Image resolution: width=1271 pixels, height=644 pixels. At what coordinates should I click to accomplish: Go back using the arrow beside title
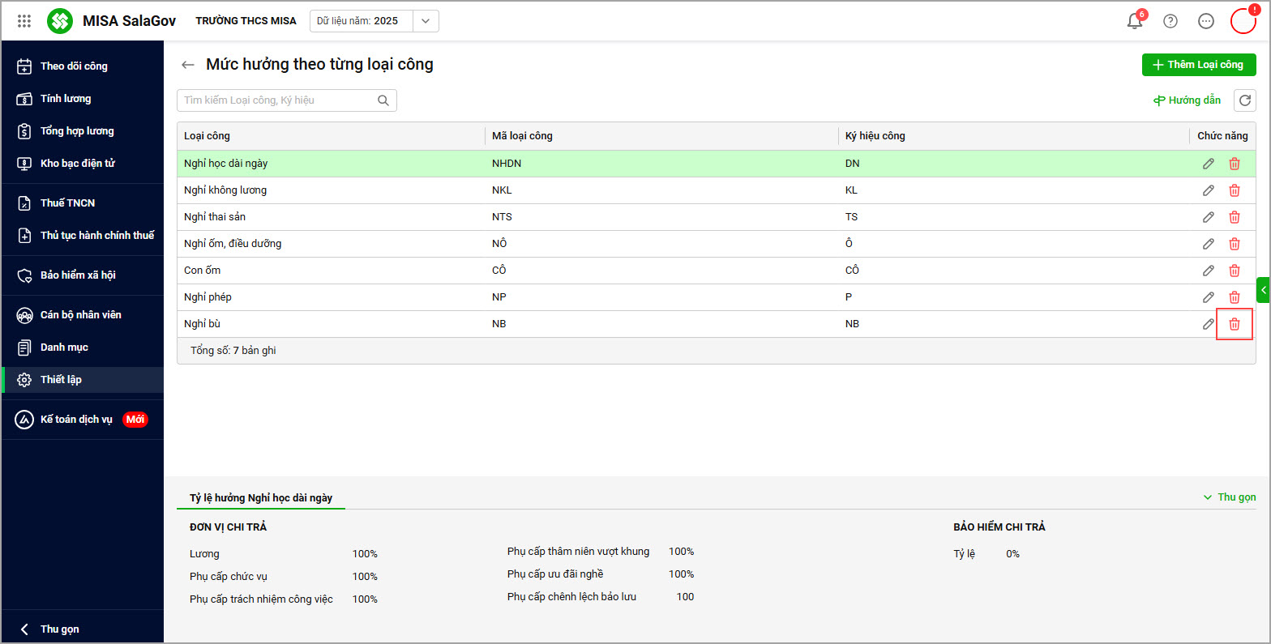[x=188, y=65]
